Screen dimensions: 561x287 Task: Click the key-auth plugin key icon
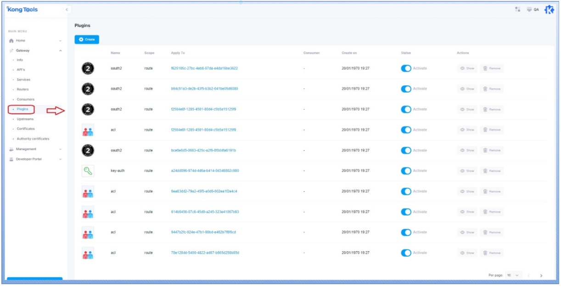[88, 171]
